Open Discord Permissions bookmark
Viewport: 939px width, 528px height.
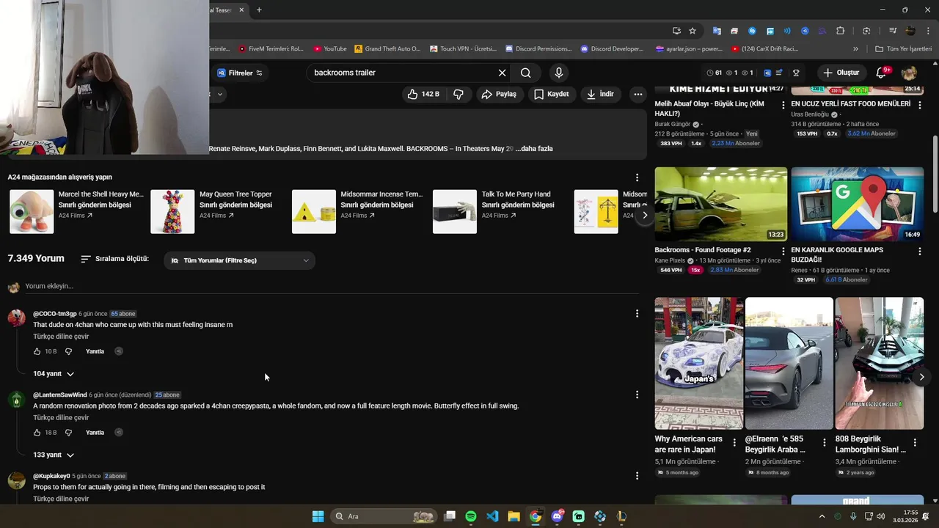pos(538,49)
